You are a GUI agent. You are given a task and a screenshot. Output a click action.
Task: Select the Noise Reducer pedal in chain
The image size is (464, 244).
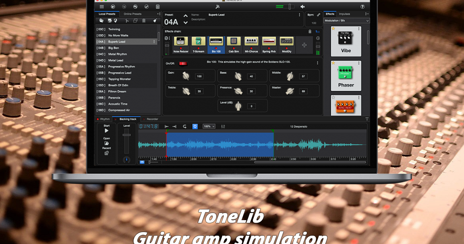(181, 45)
